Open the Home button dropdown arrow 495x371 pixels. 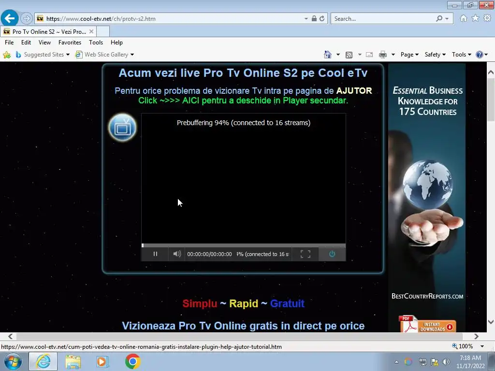(x=338, y=55)
